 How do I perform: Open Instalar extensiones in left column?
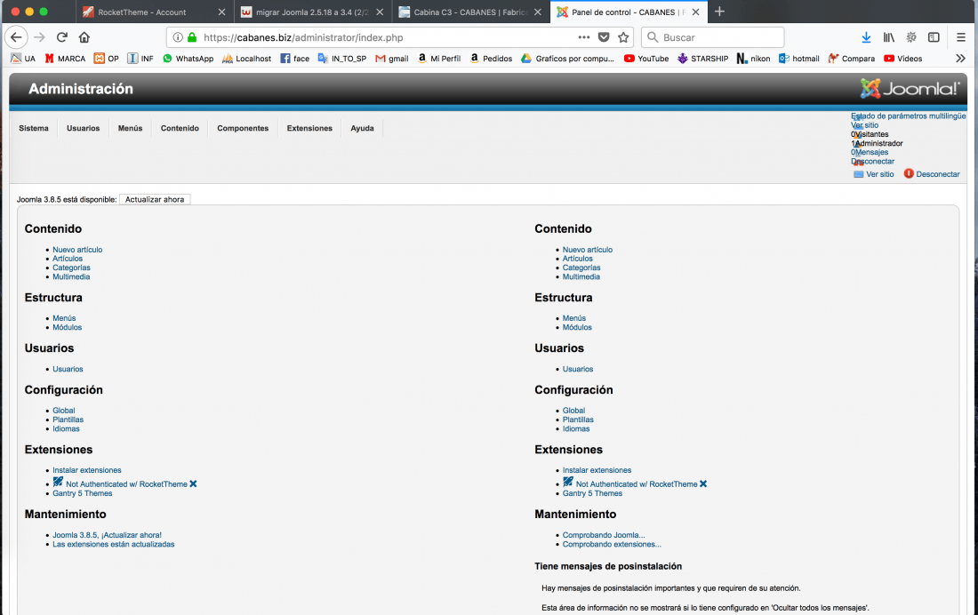tap(87, 470)
